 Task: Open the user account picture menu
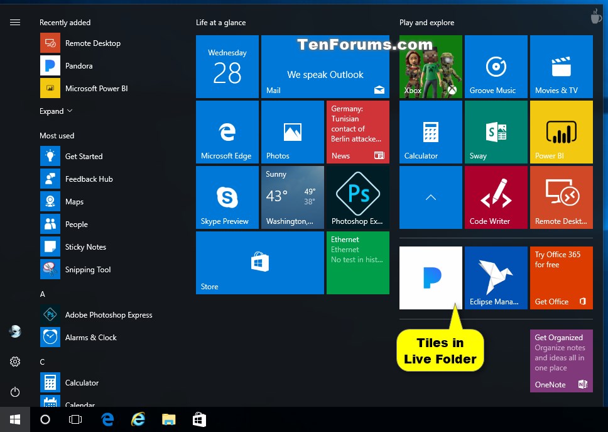[15, 331]
